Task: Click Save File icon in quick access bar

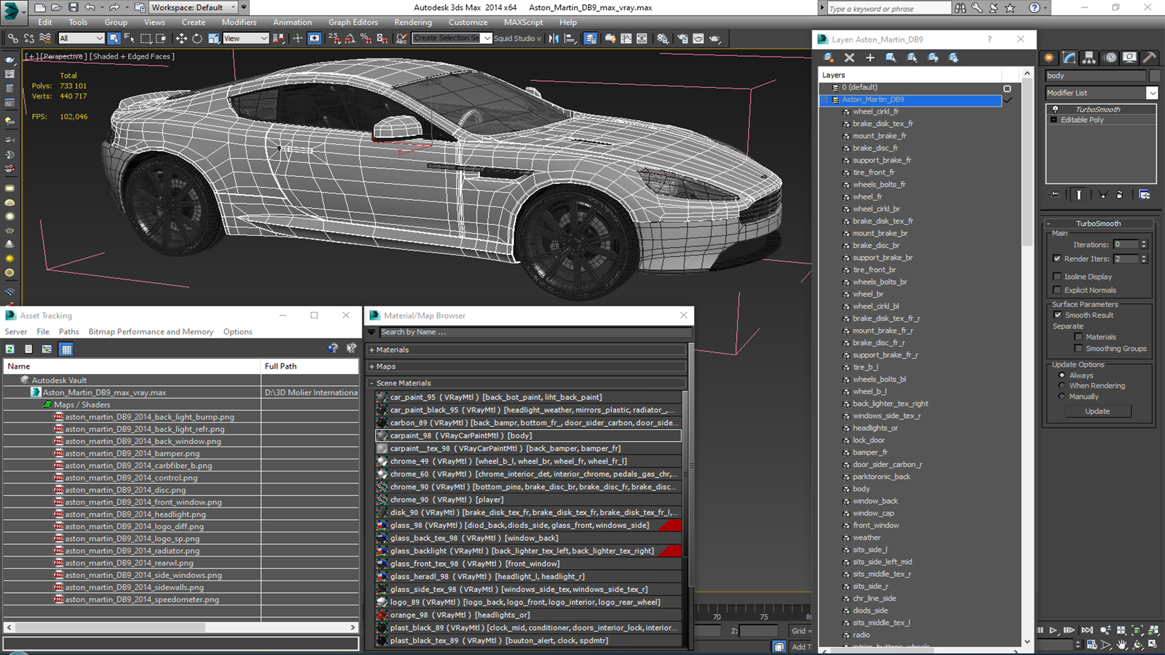Action: [73, 7]
